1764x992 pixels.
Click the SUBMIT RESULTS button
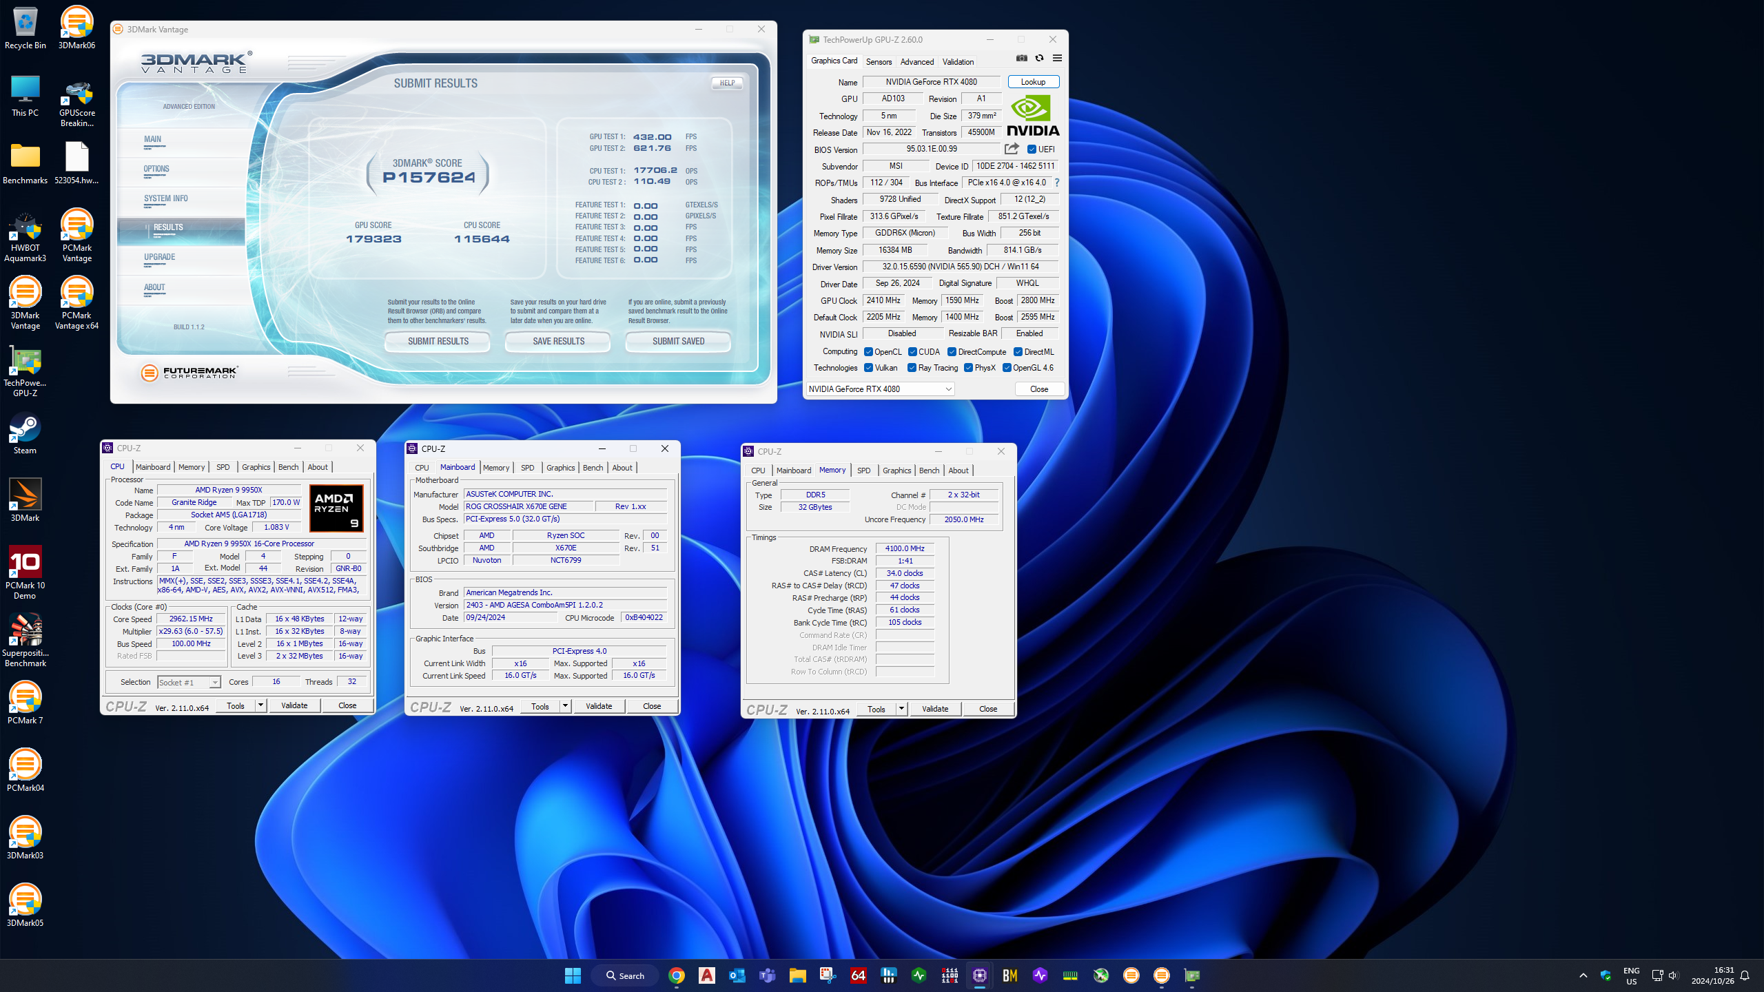pyautogui.click(x=438, y=342)
